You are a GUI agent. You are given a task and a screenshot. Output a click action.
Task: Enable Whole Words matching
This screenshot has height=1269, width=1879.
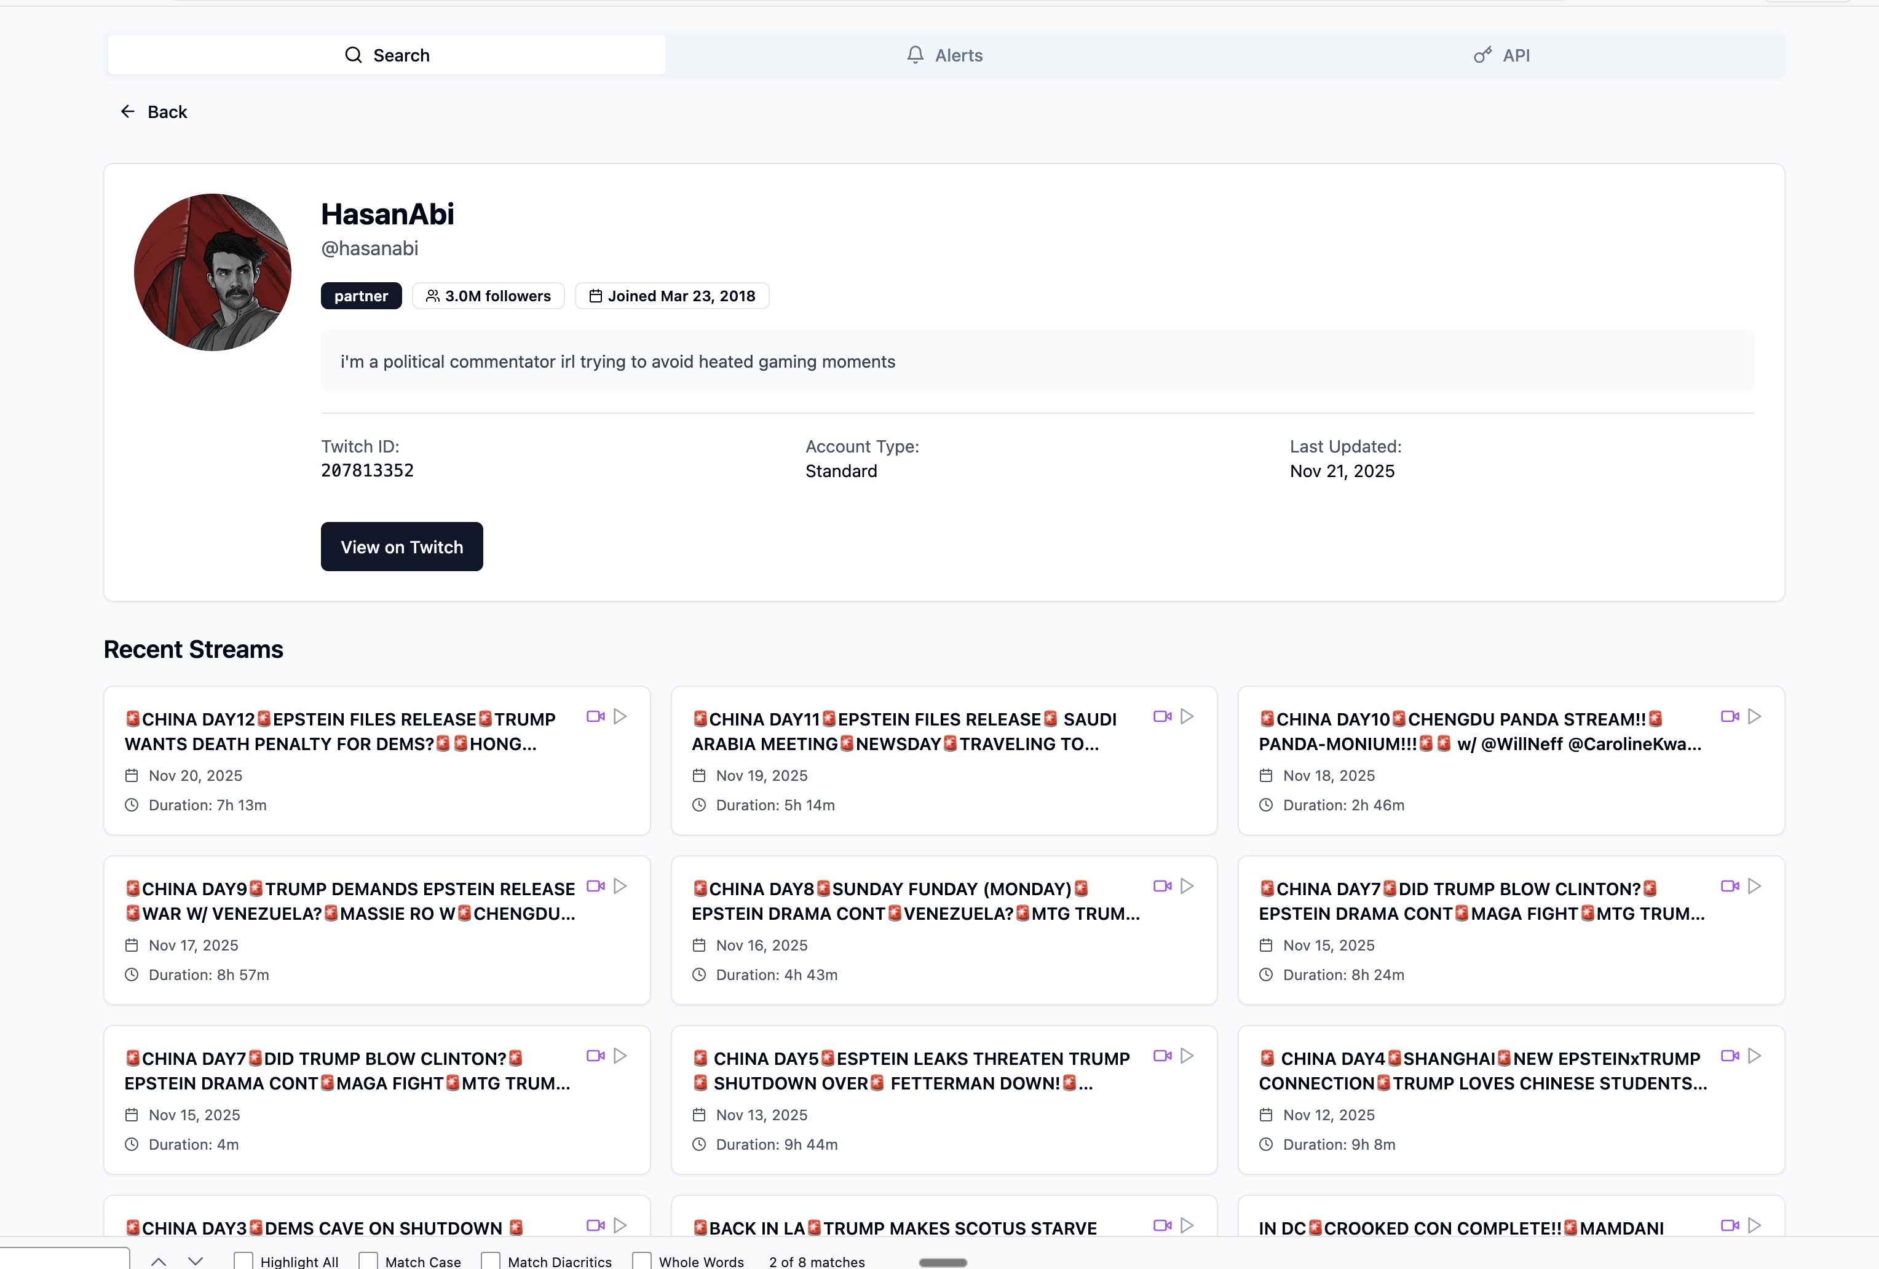(642, 1261)
